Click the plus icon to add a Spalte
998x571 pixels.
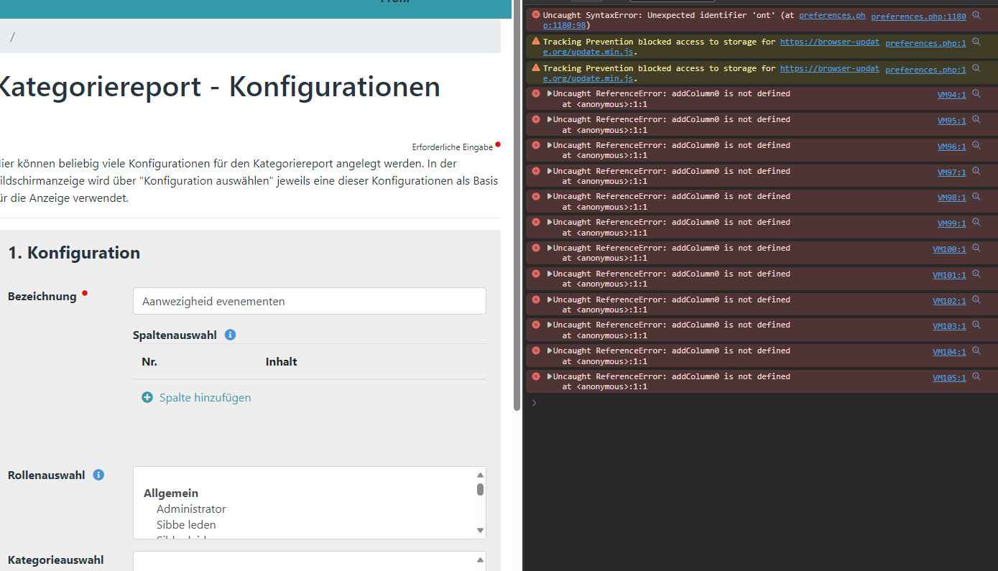(x=147, y=396)
